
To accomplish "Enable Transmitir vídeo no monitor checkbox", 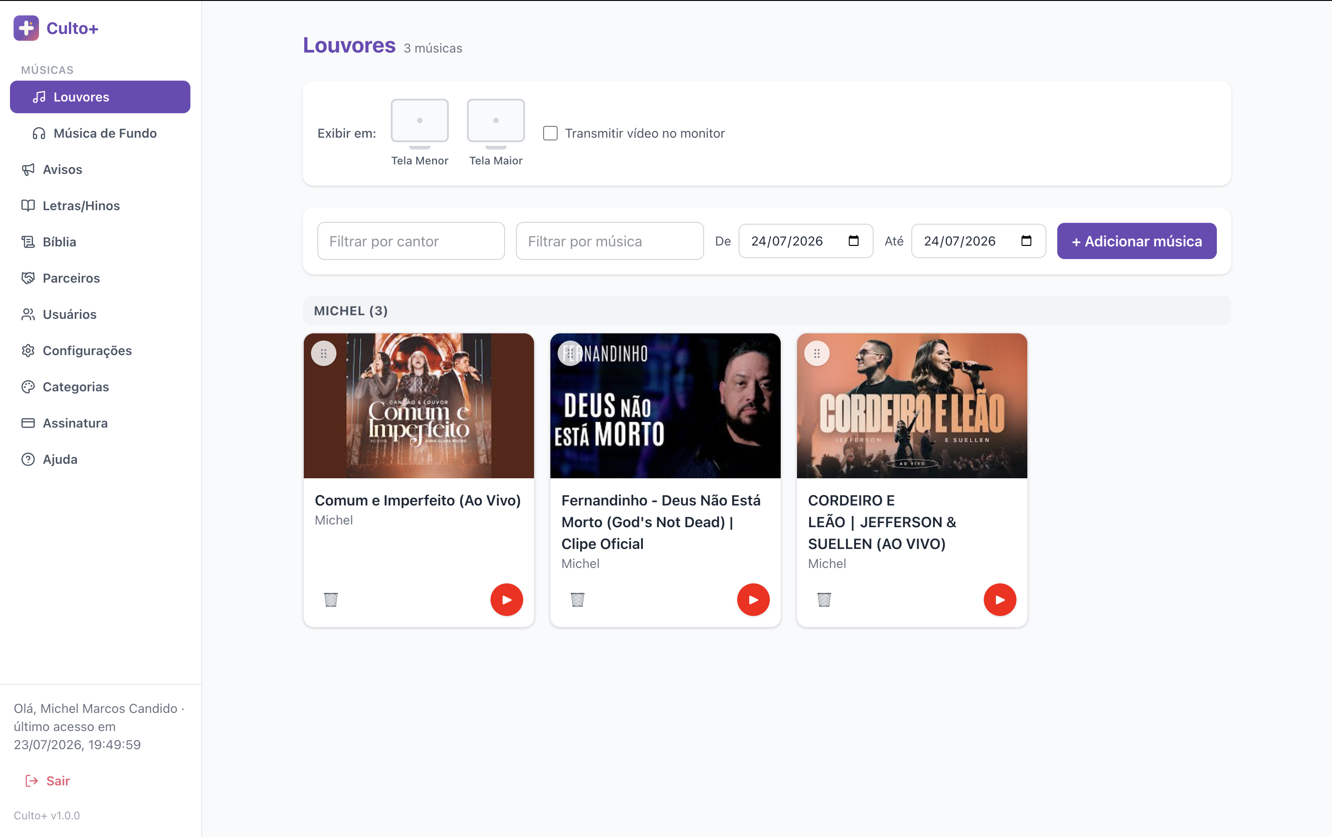I will click(550, 133).
